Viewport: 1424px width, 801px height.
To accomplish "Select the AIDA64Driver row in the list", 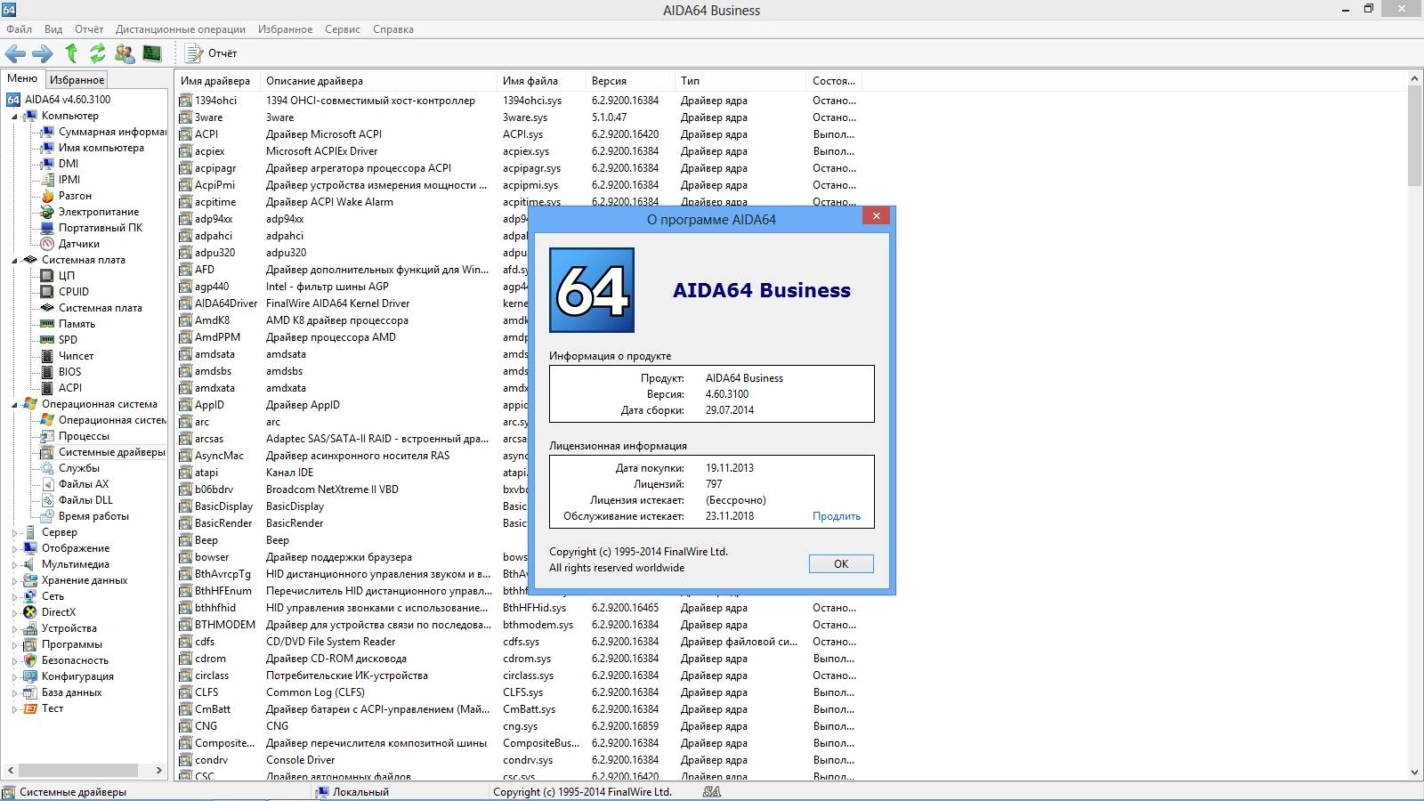I will (x=226, y=303).
